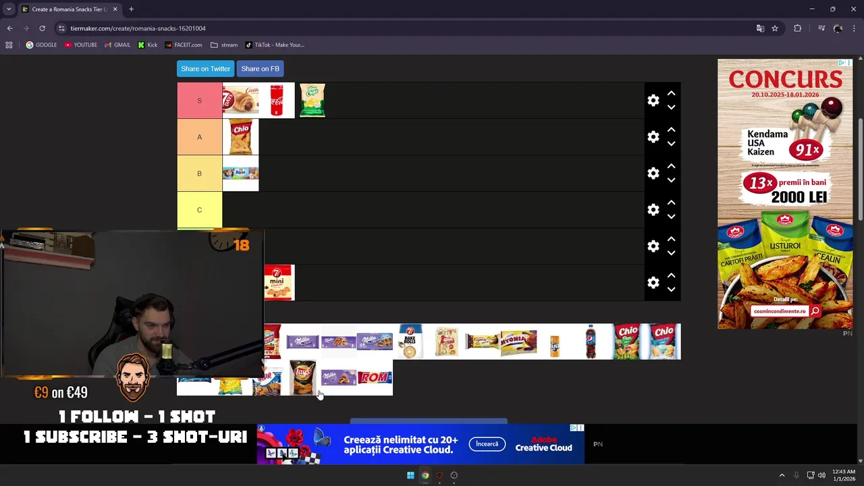Screen dimensions: 864x486
Task: Open settings gear for the A tier row
Action: tap(653, 136)
